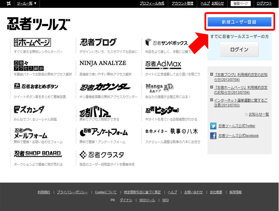This screenshot has height=211, width=279.
Task: Open the インターネット選挙運動 notice
Action: pyautogui.click(x=241, y=103)
